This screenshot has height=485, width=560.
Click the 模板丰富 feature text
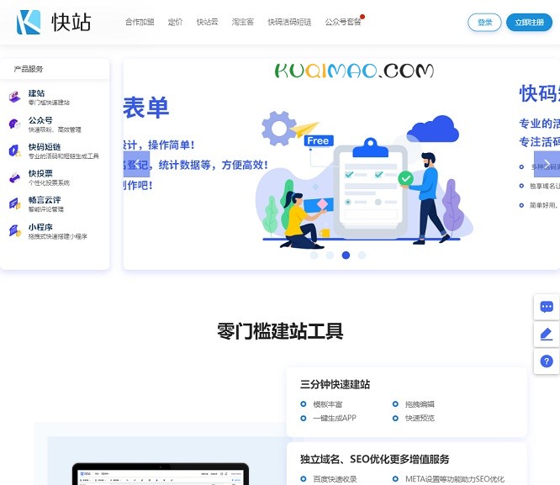[327, 404]
